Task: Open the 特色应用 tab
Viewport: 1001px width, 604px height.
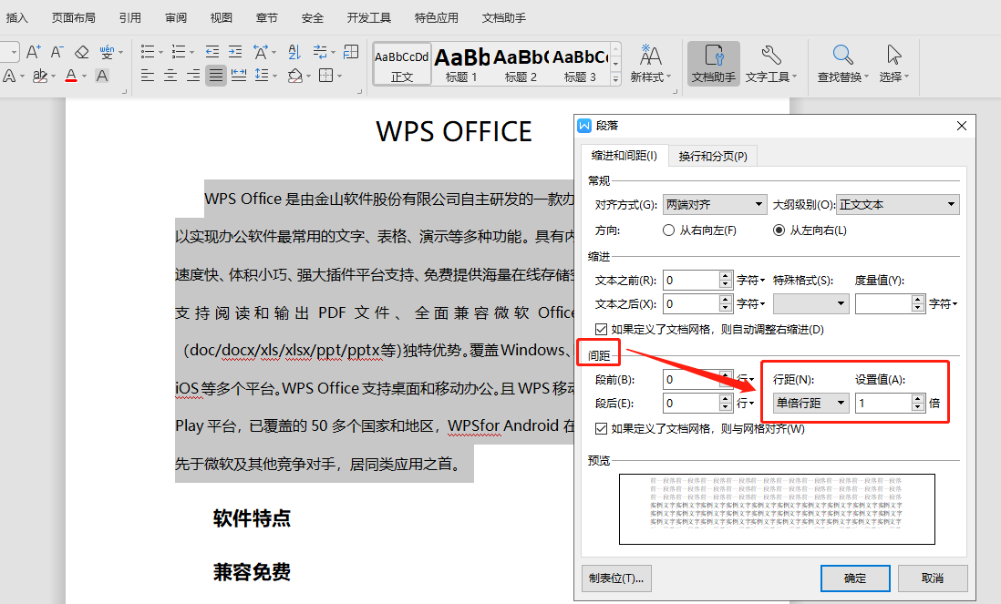Action: [x=437, y=18]
